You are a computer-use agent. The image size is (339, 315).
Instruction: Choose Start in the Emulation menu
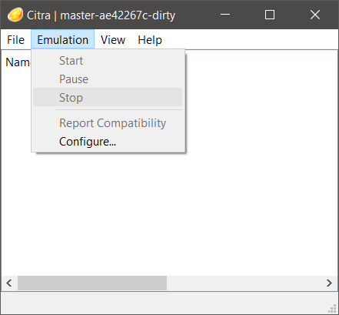[108, 61]
